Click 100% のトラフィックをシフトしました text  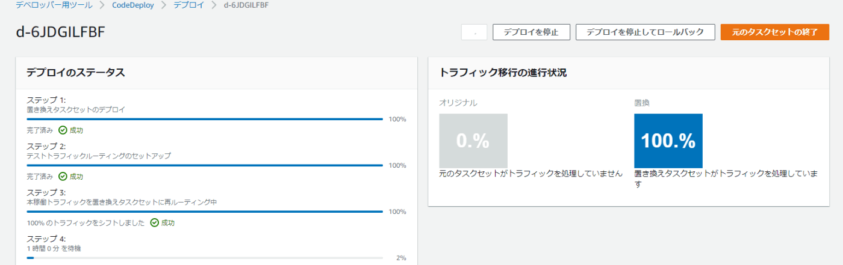(86, 223)
